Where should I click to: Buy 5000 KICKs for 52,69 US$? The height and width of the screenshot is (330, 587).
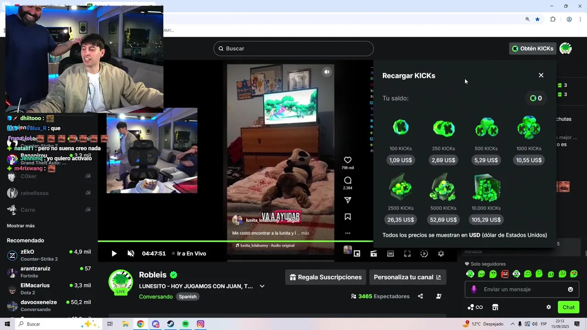(x=443, y=220)
